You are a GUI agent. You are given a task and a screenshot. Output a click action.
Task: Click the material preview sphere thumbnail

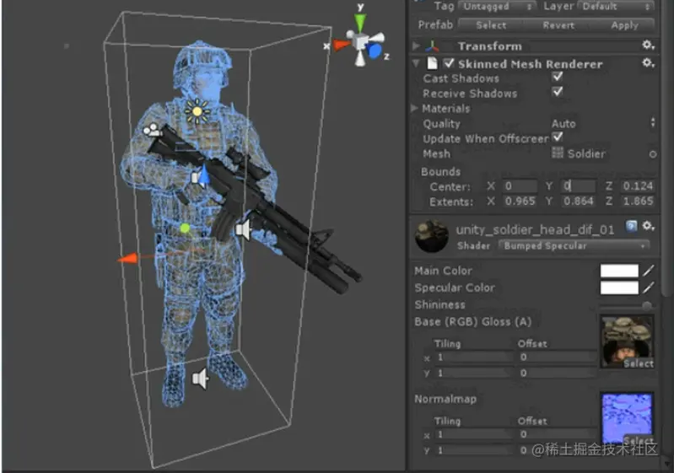coord(431,236)
